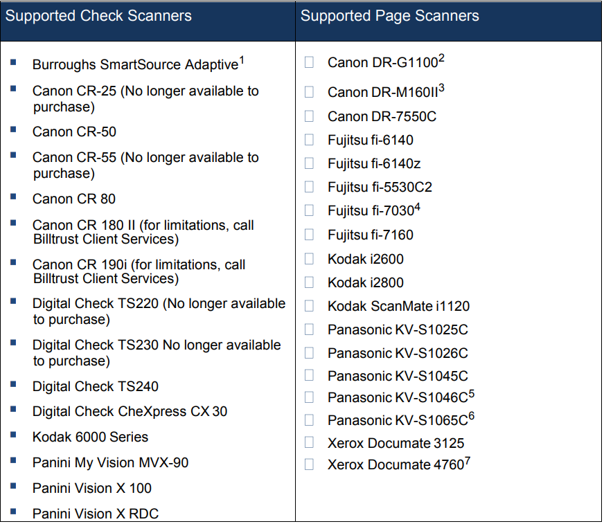Image resolution: width=604 pixels, height=524 pixels.
Task: Tick the Canon DR-M160II checkbox
Action: tap(310, 92)
